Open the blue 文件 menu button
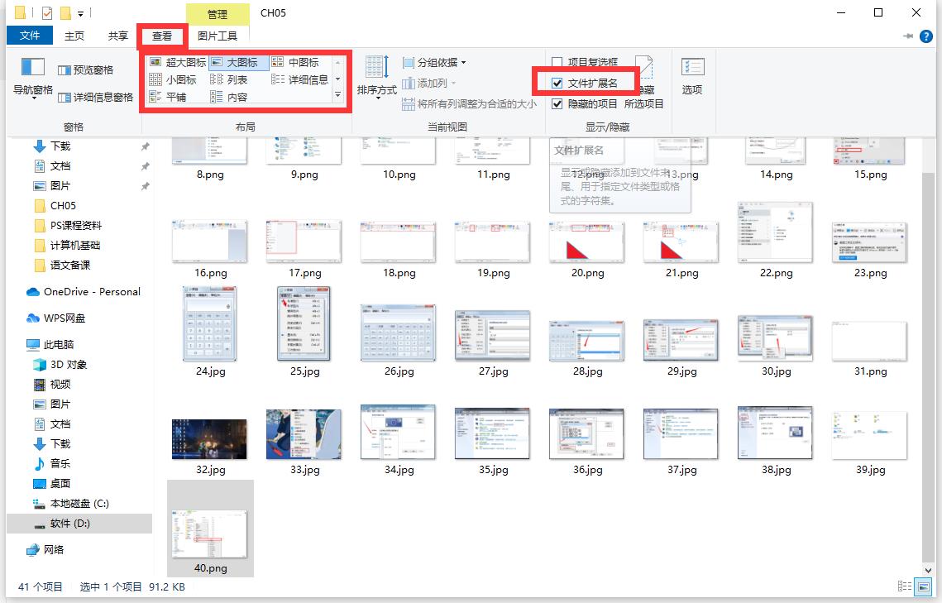Image resolution: width=942 pixels, height=603 pixels. [x=30, y=36]
